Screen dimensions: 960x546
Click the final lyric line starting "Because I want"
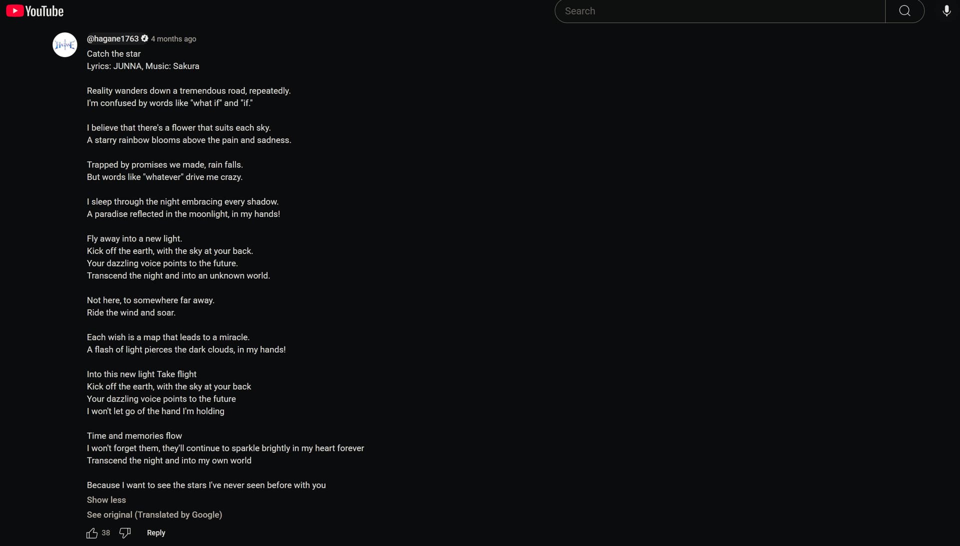pyautogui.click(x=206, y=485)
